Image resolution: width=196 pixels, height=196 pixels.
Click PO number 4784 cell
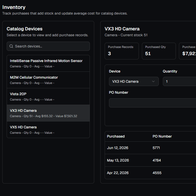(157, 160)
